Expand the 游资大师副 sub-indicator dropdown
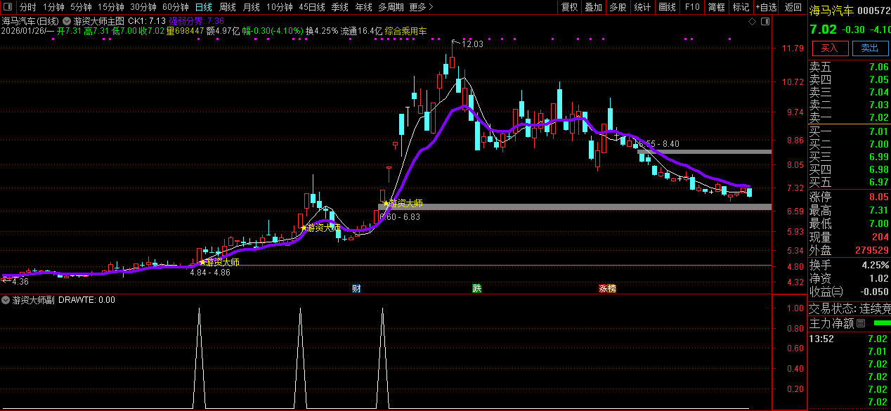 coord(6,300)
